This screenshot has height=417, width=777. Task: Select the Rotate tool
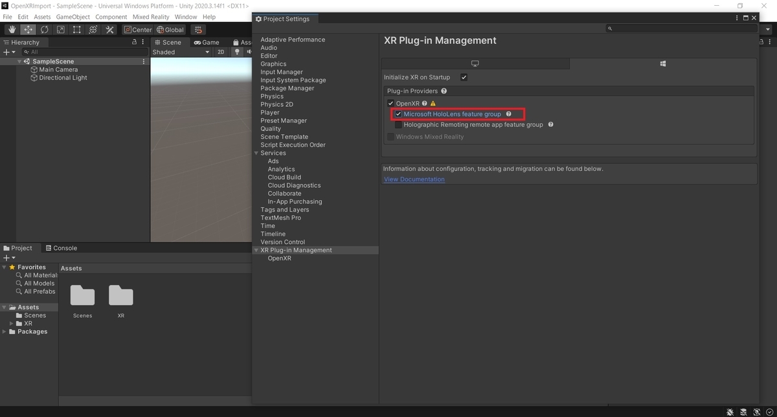[x=43, y=29]
